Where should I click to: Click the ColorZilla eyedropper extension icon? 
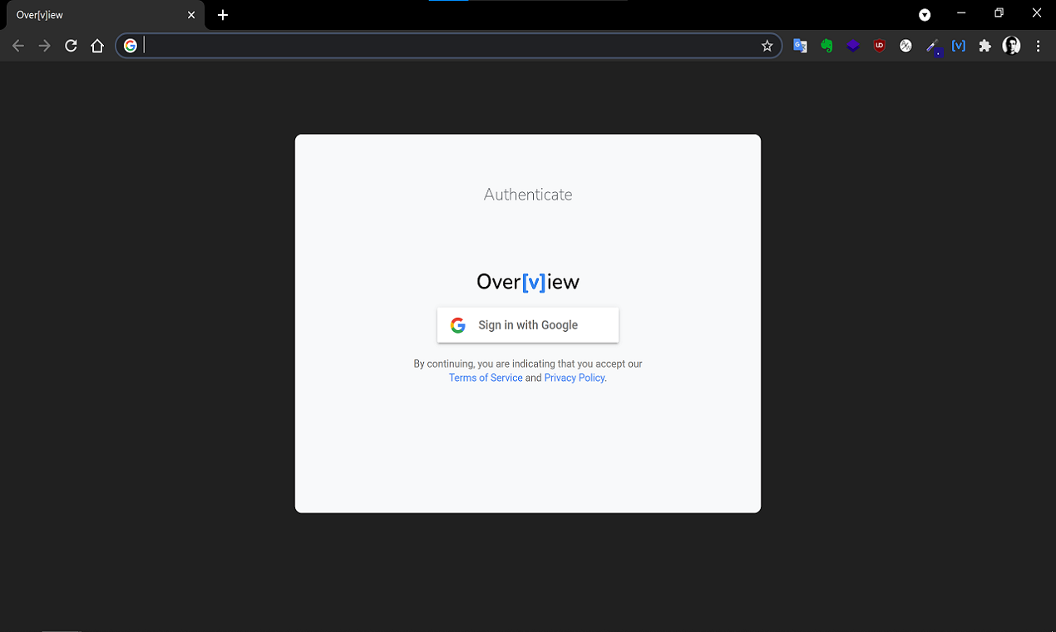[932, 46]
